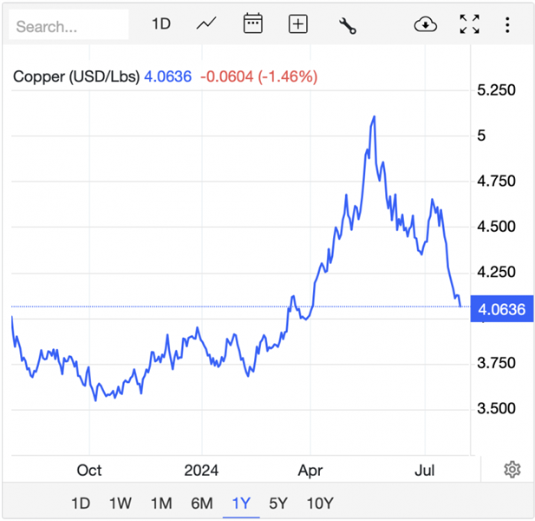Screen dimensions: 535x521
Task: Download chart data via cloud icon
Action: [x=425, y=24]
